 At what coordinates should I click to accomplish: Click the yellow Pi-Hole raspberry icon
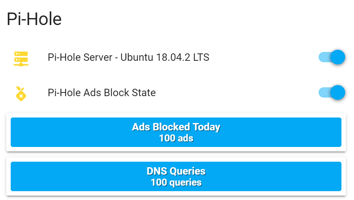pos(21,93)
